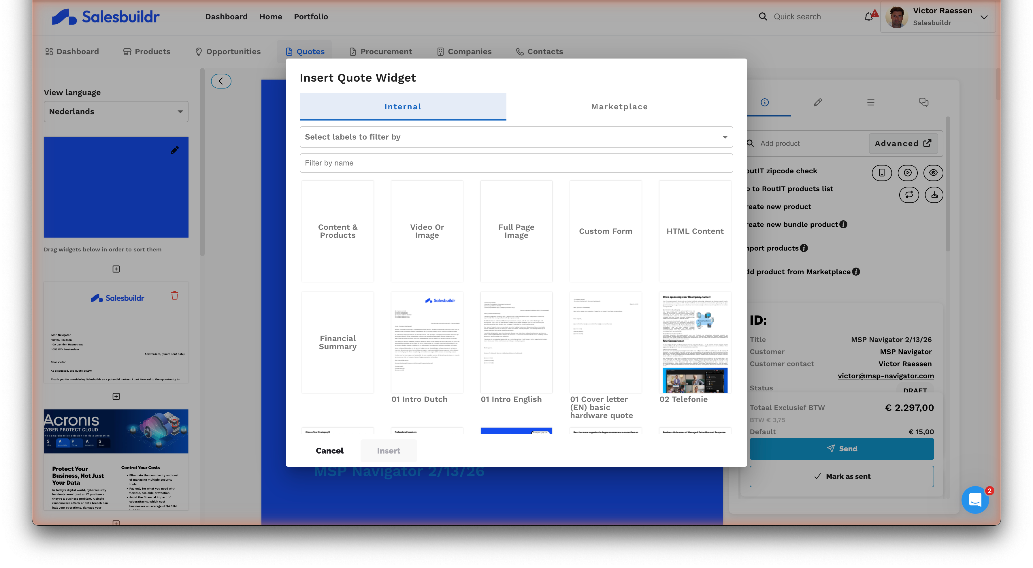Screen dimensions: 1033x568
Task: Click the Salesbuildr logo
Action: (105, 17)
